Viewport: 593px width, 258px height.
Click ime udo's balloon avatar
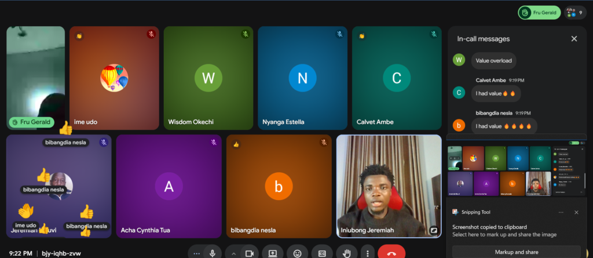point(114,78)
